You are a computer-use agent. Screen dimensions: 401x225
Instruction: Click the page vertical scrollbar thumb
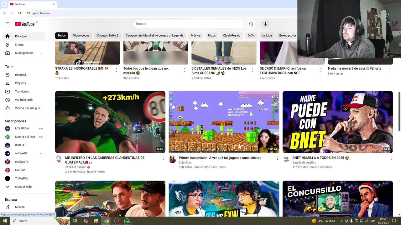pyautogui.click(x=399, y=112)
